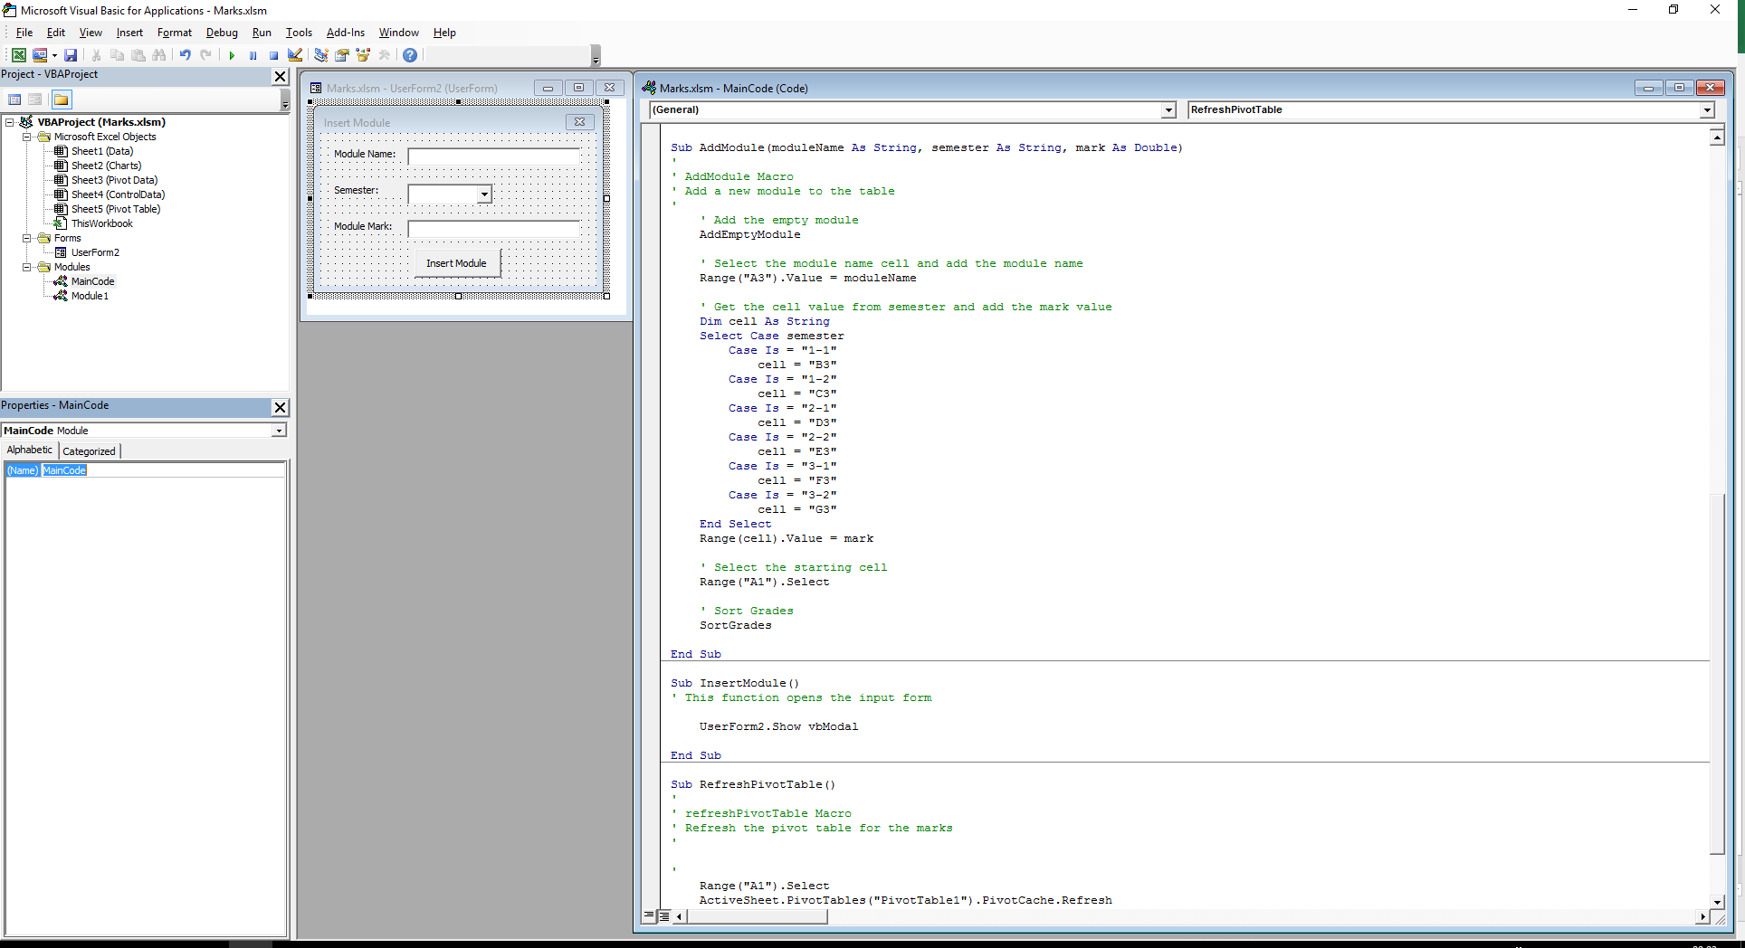Collapse the Forms folder node
This screenshot has height=948, width=1745.
tap(27, 238)
